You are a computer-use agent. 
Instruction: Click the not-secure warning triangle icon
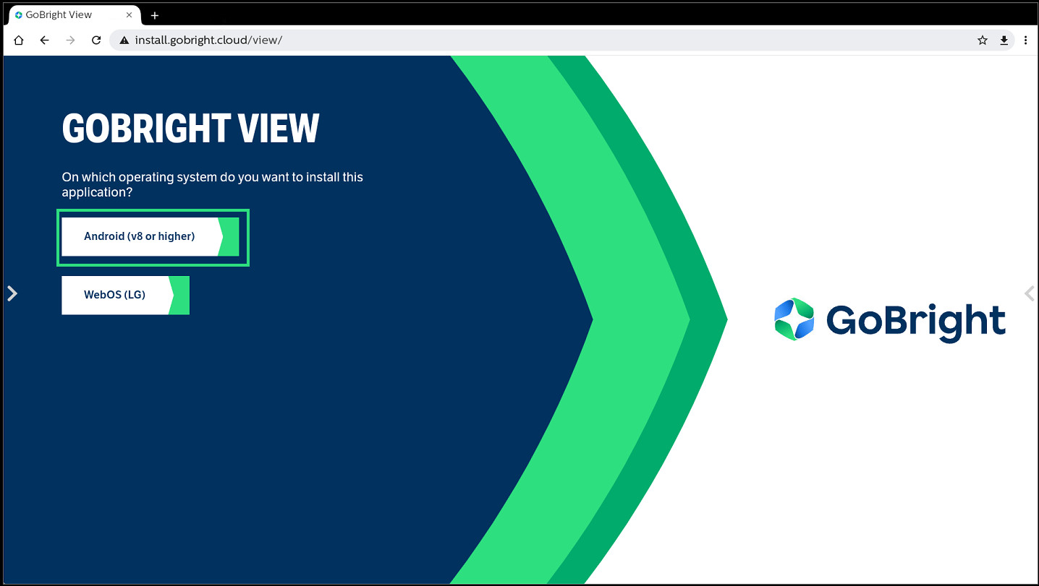(124, 40)
